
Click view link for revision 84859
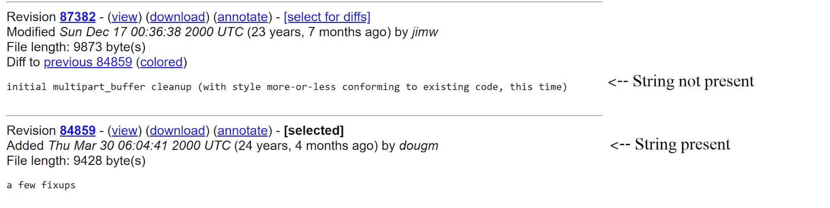[x=124, y=130]
